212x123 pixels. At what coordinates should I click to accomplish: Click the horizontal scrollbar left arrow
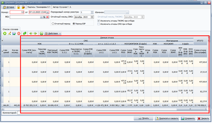coord(3,109)
